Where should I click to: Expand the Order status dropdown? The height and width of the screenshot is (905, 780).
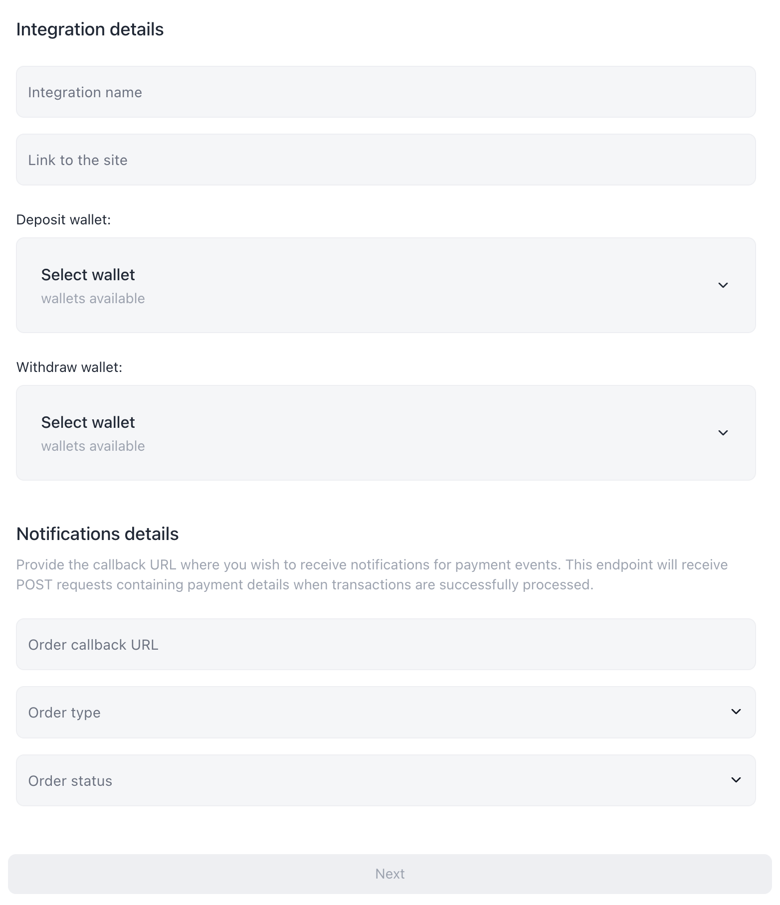(x=386, y=780)
